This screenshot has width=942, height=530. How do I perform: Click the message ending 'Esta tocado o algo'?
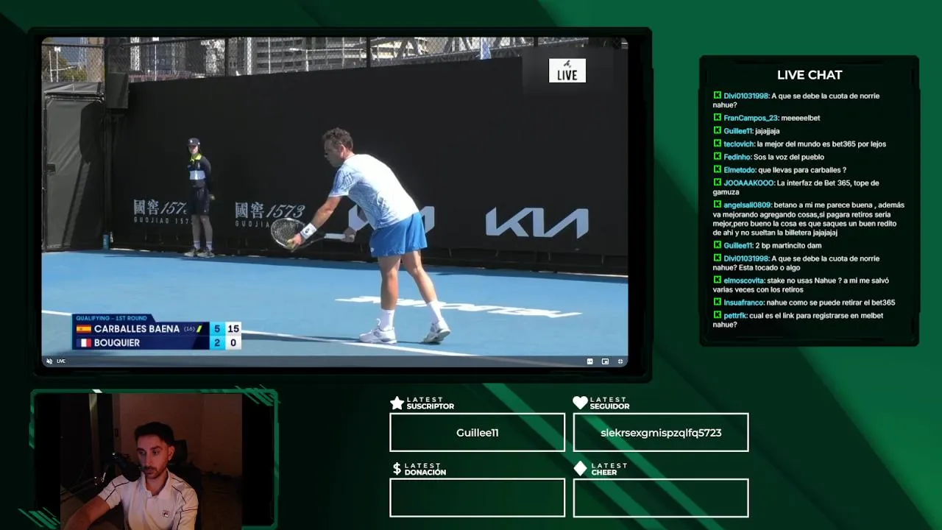coord(798,264)
